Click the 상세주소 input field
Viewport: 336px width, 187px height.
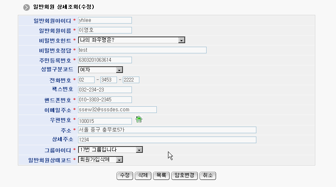click(x=167, y=140)
